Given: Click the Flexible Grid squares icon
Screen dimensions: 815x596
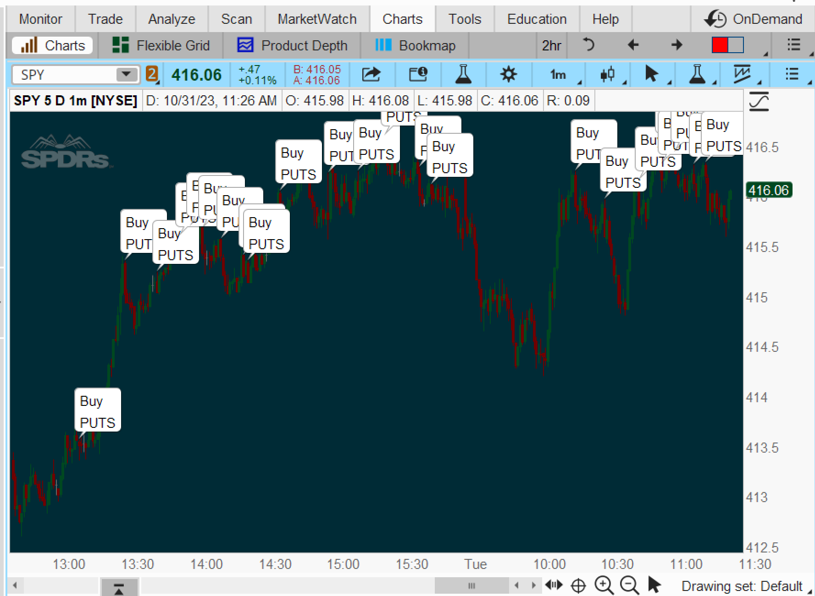Looking at the screenshot, I should (x=121, y=45).
